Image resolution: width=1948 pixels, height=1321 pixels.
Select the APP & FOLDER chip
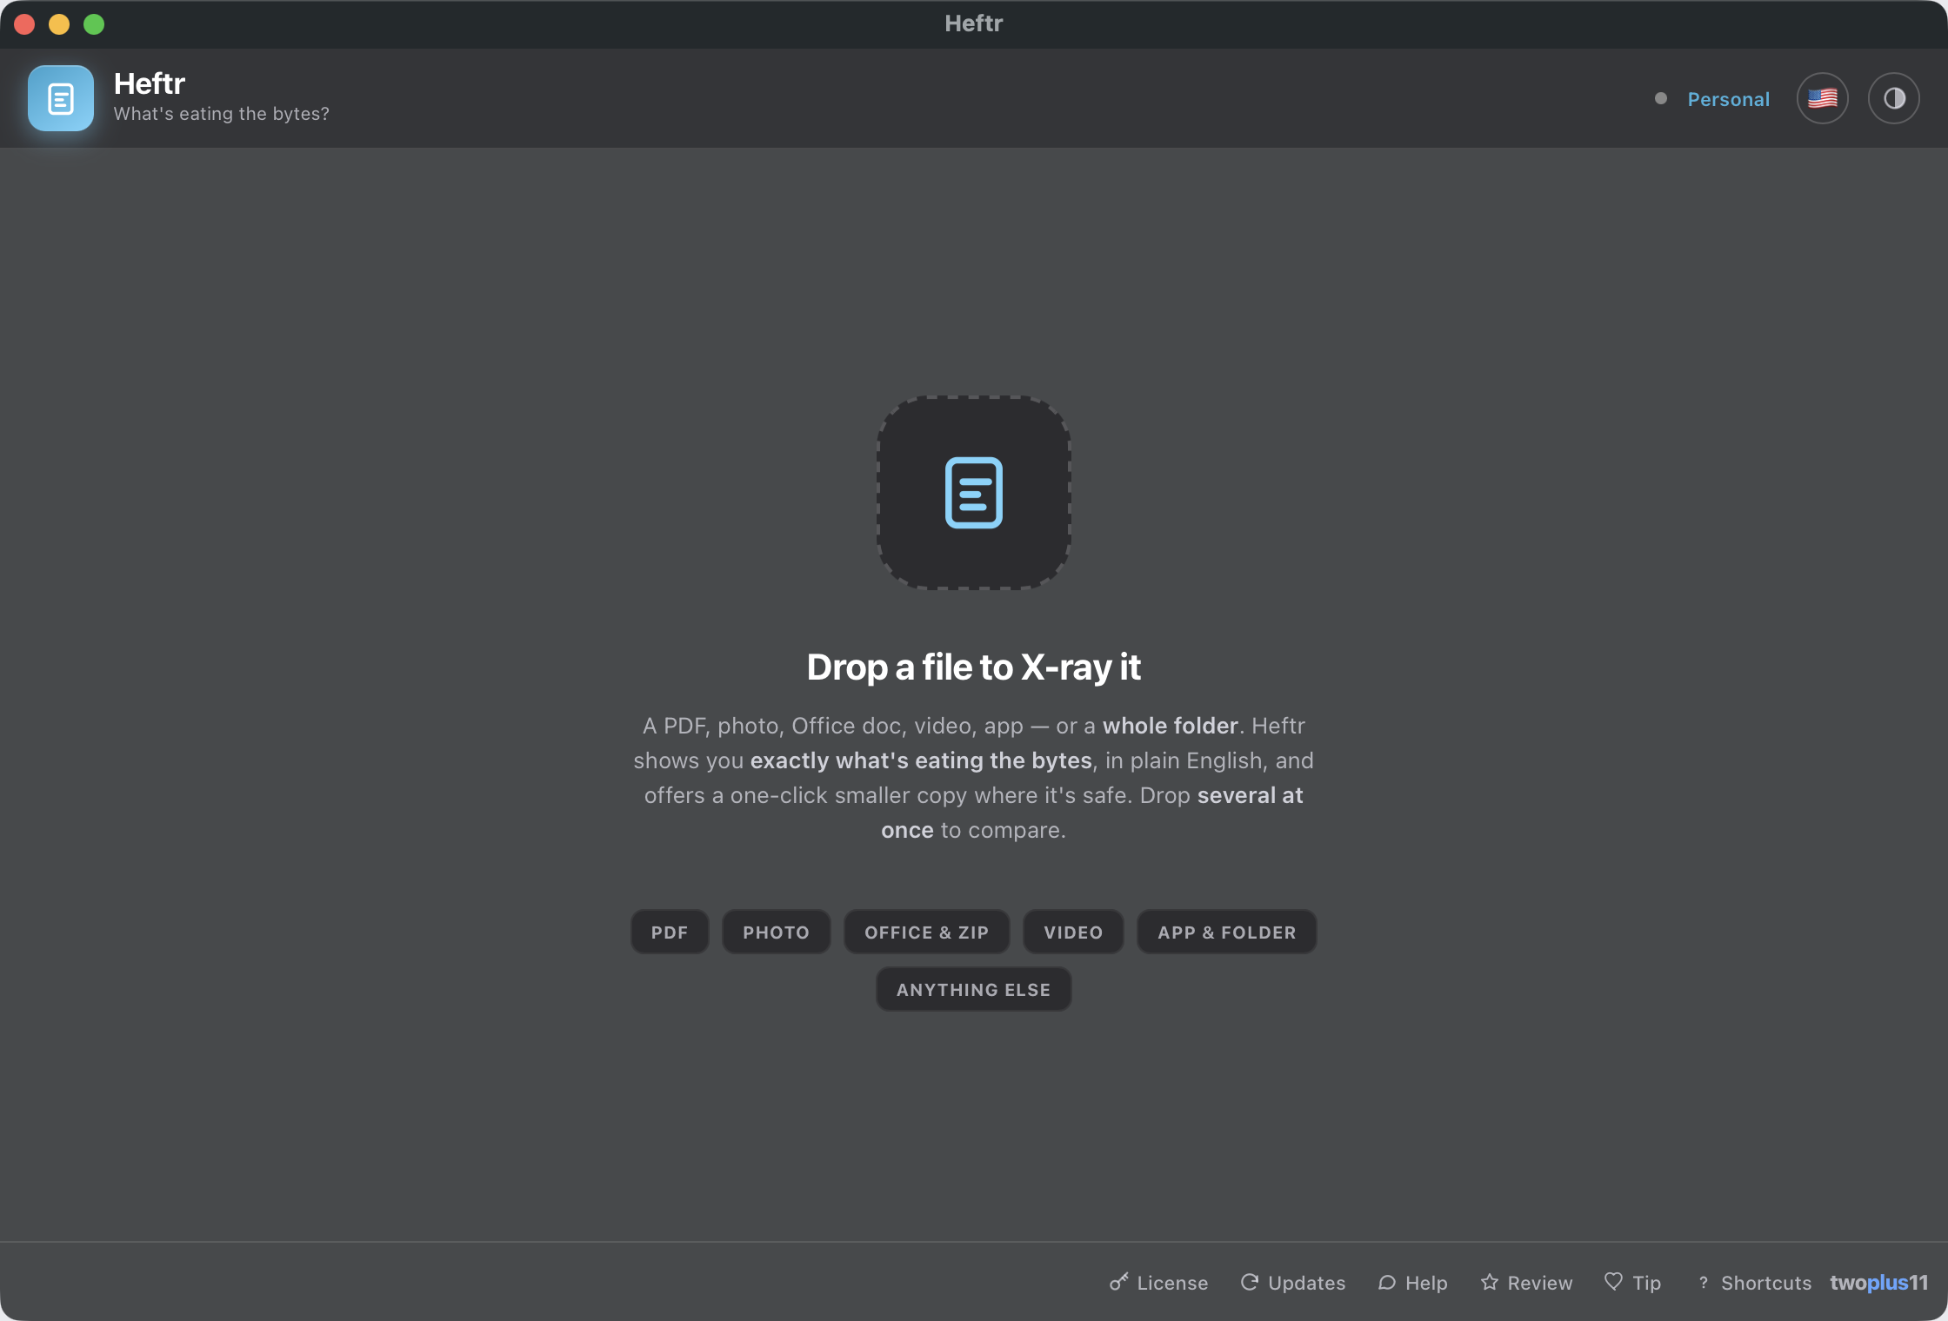point(1226,932)
